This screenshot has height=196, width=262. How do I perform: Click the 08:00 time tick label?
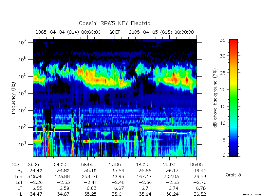[87, 165]
